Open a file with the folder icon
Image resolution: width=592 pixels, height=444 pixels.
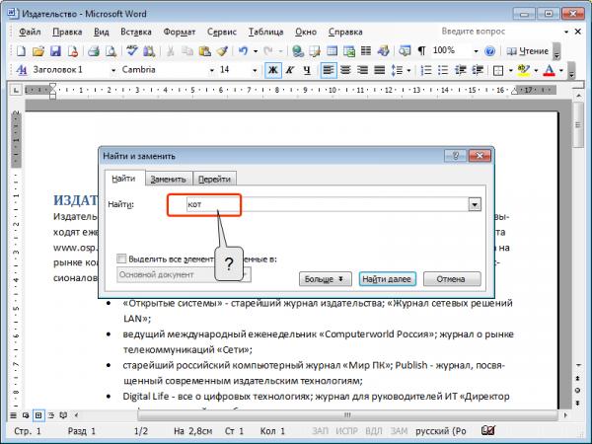pyautogui.click(x=38, y=51)
